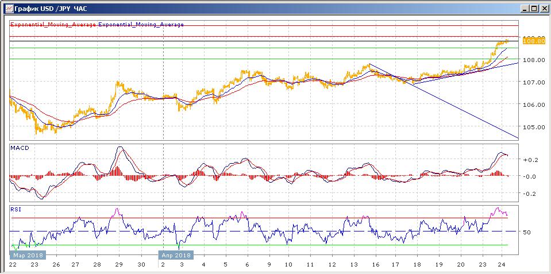Click the MACD panel label
The width and height of the screenshot is (551, 274).
coord(20,148)
